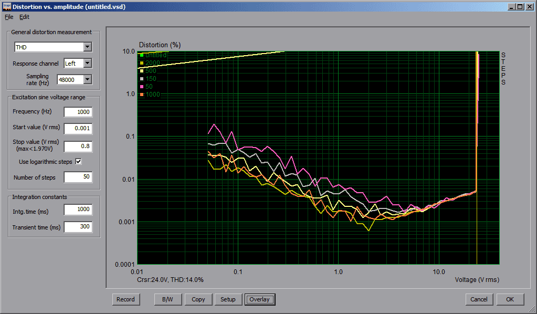Toggle the 'Use logarithmic steps' checkbox
Screen dimensions: 537x314
tap(79, 162)
